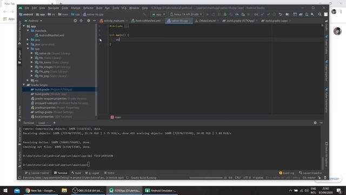Collapse the app module tree node
Screen dimensions: 346x195
point(24,27)
